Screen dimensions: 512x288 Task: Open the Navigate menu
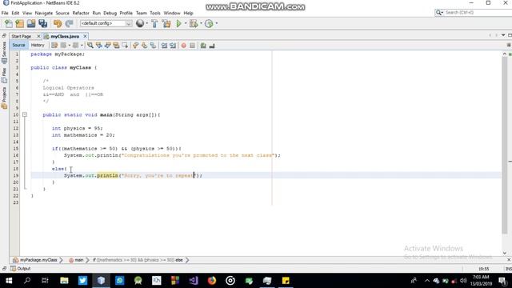pyautogui.click(x=44, y=13)
